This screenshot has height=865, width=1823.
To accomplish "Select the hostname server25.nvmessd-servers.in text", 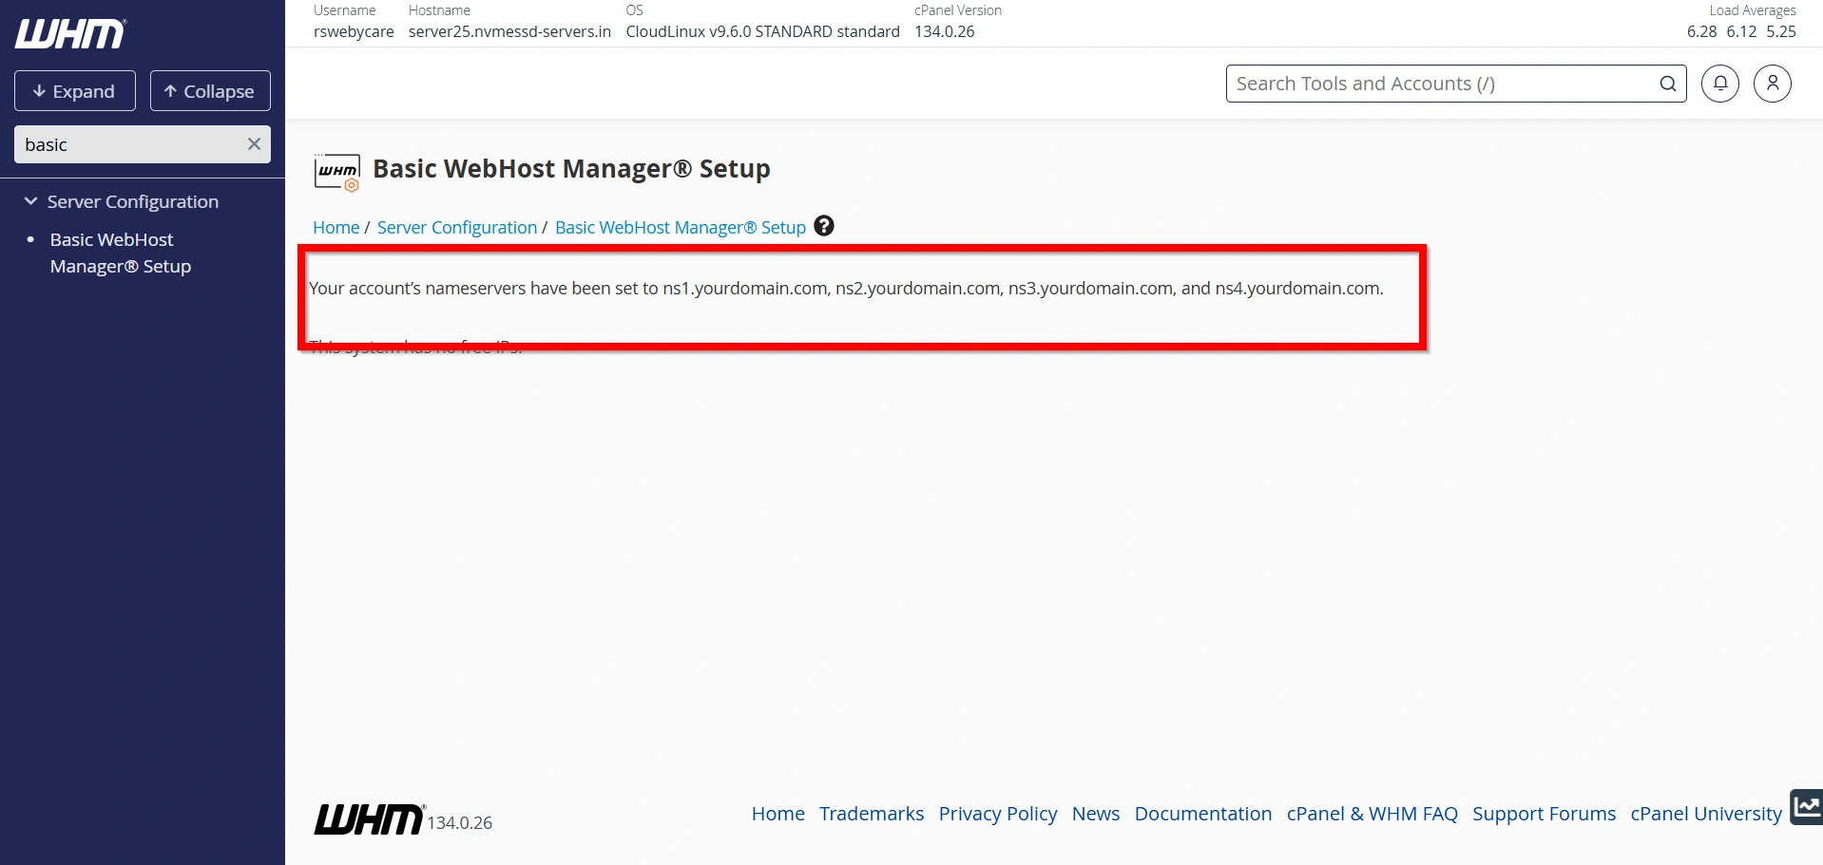I will click(509, 31).
